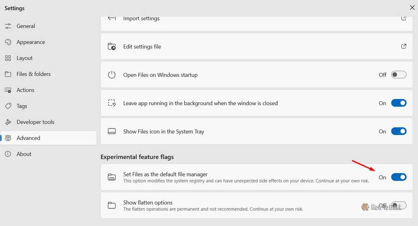418x226 pixels.
Task: Select the Advanced settings page
Action: [48, 138]
